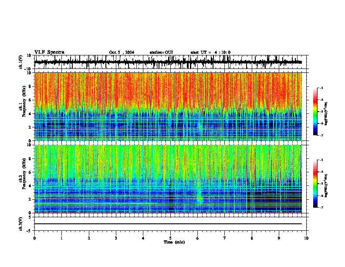Click the "ch.1(V)" axis label
This screenshot has height=267, width=345.
(21, 62)
